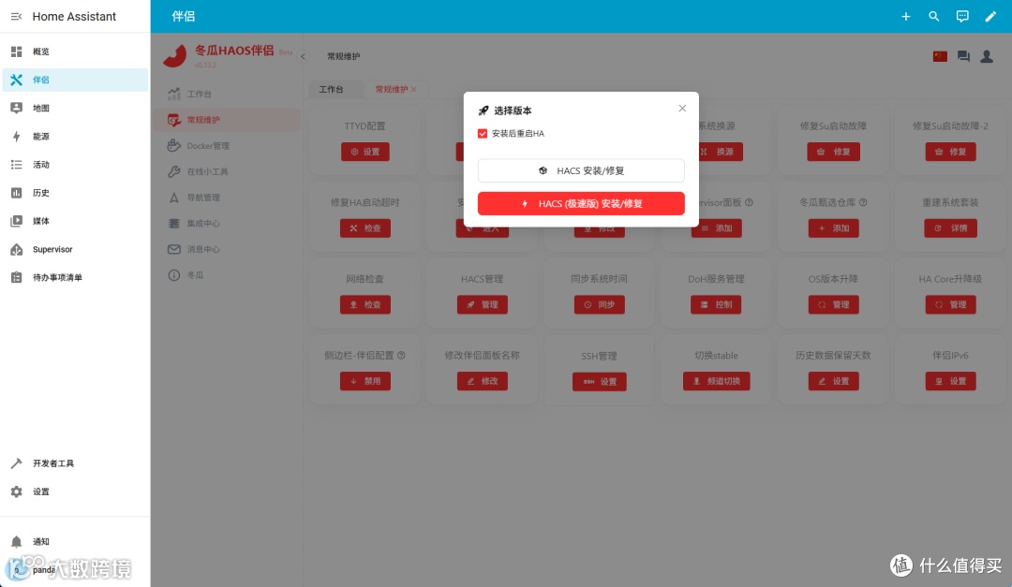Click 频道切换 button under 切换stable
The height and width of the screenshot is (587, 1012).
[x=717, y=381]
